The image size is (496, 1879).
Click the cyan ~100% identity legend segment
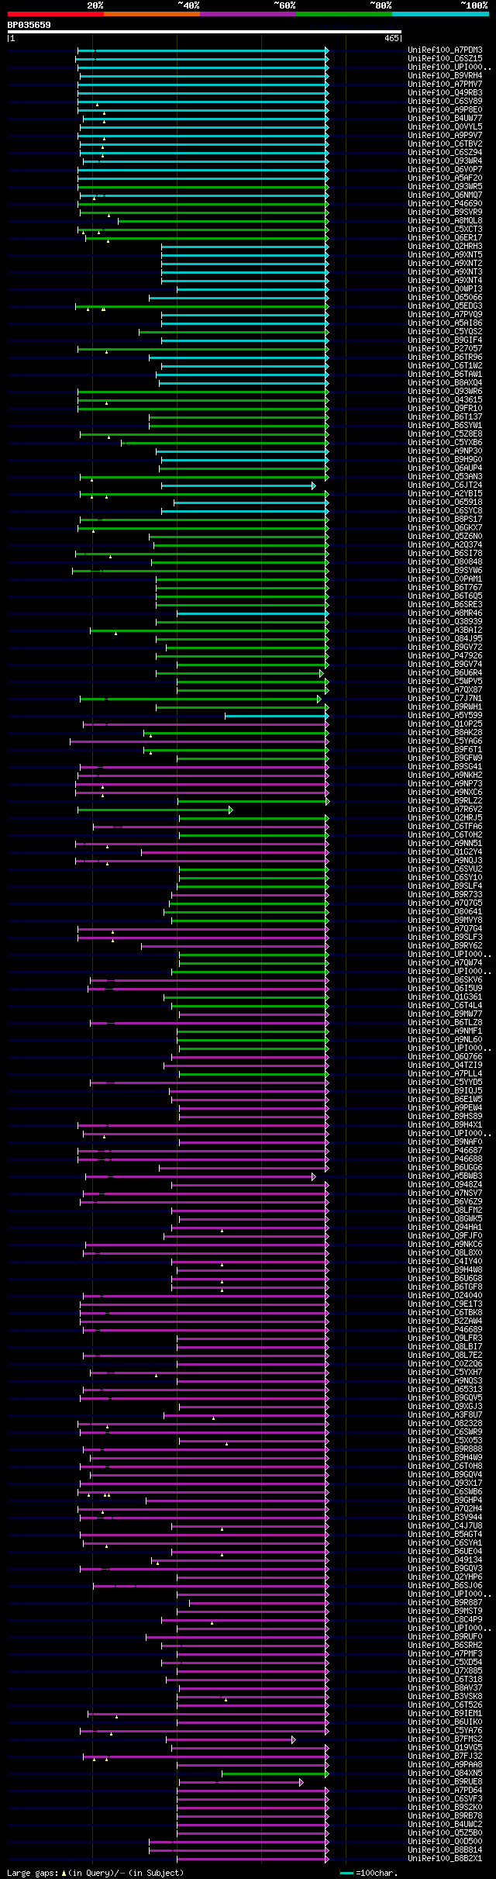tap(440, 14)
